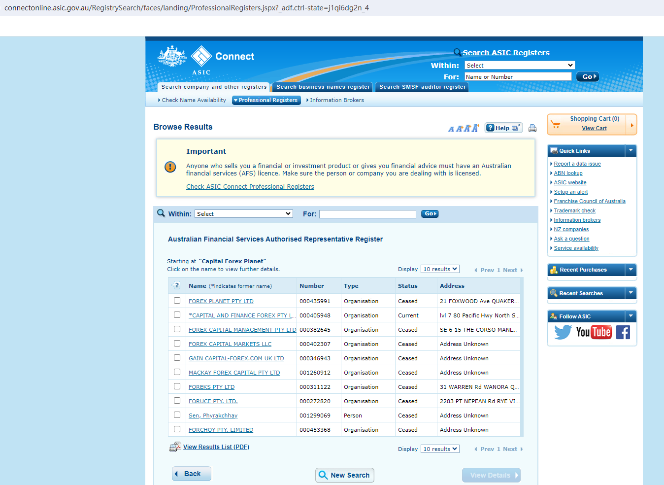The width and height of the screenshot is (664, 485).
Task: Click Go button in Browse Results search bar
Action: coord(430,214)
